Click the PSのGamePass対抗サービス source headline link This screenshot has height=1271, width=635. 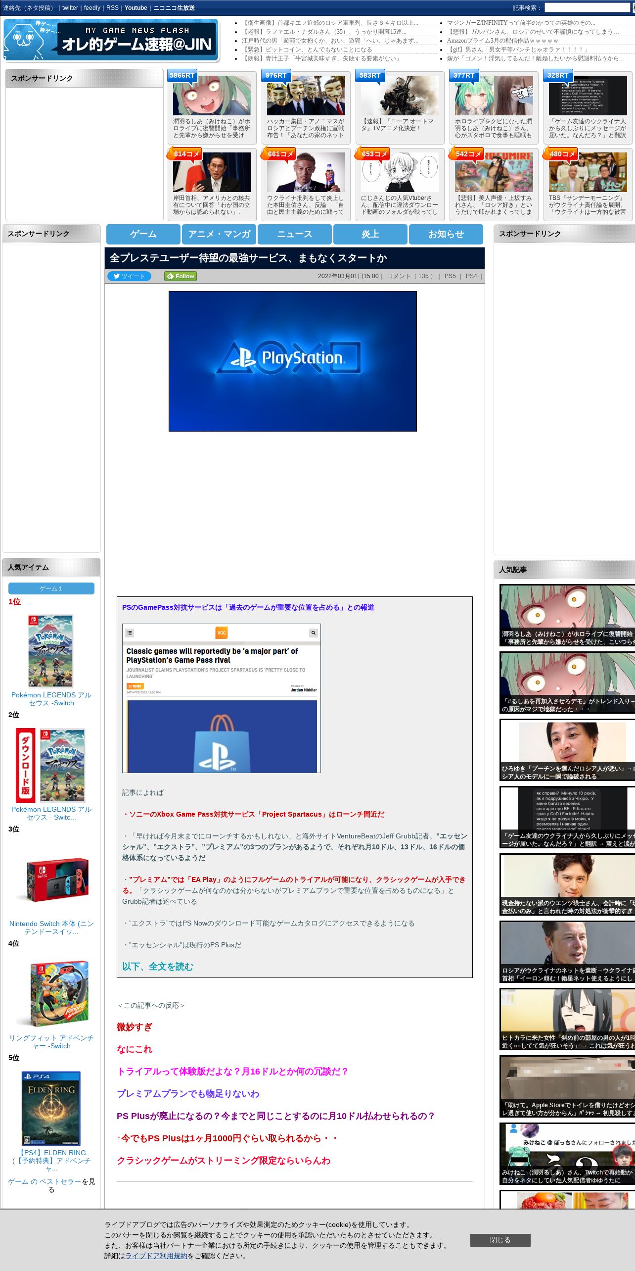click(x=248, y=607)
